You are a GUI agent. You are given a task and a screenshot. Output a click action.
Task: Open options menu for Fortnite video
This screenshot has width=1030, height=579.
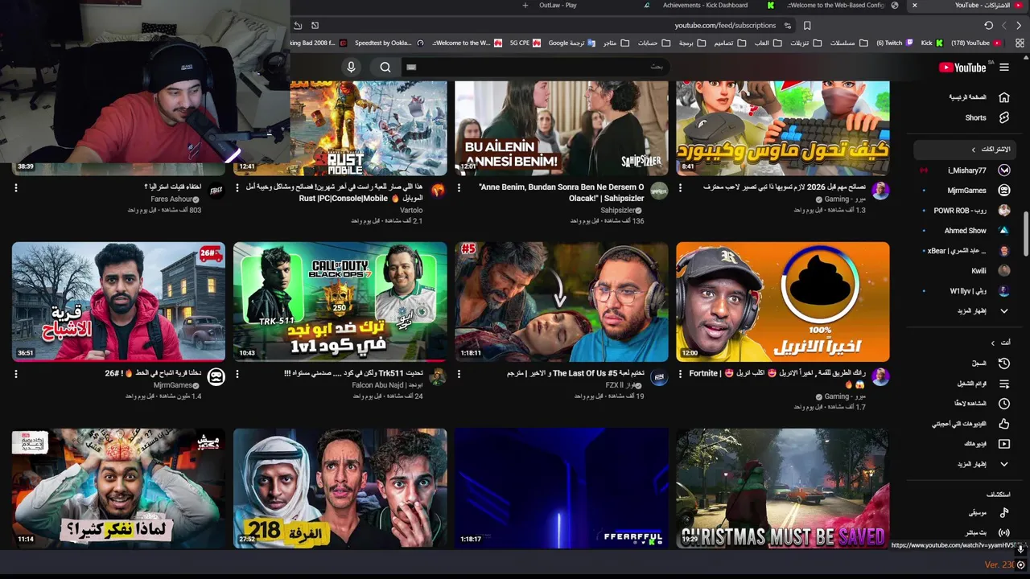point(680,374)
